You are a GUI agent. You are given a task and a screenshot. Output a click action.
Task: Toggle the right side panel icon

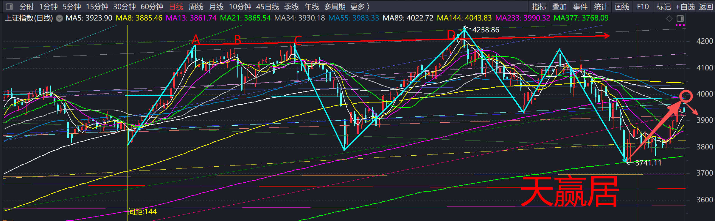pos(680,18)
